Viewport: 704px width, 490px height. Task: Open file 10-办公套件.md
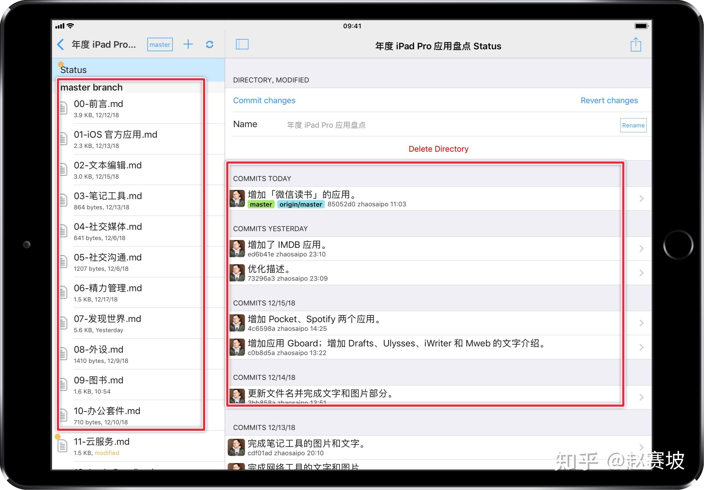point(138,415)
